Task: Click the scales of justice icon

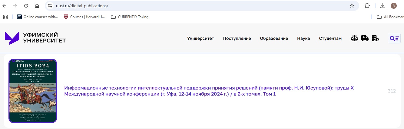Action: [354, 38]
